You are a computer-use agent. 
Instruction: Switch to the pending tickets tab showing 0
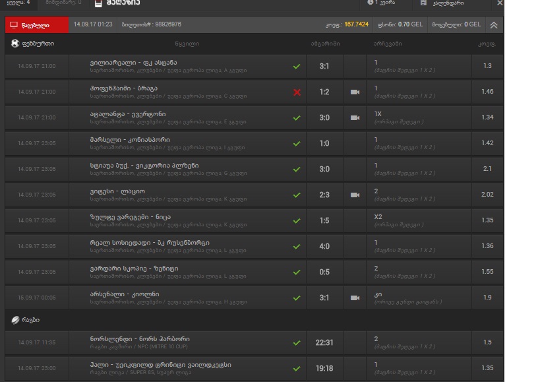(x=64, y=3)
